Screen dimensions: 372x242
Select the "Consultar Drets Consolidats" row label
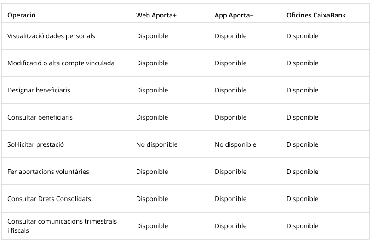tap(49, 199)
